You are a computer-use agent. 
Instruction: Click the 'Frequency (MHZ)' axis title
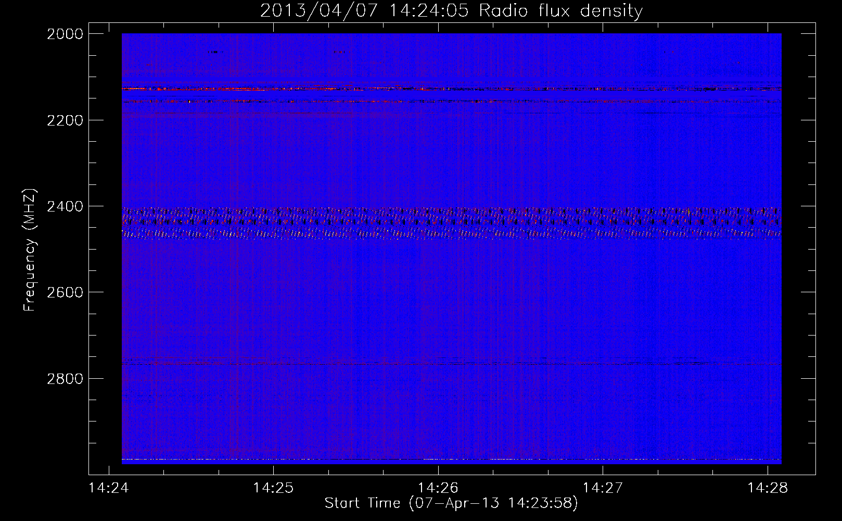30,250
